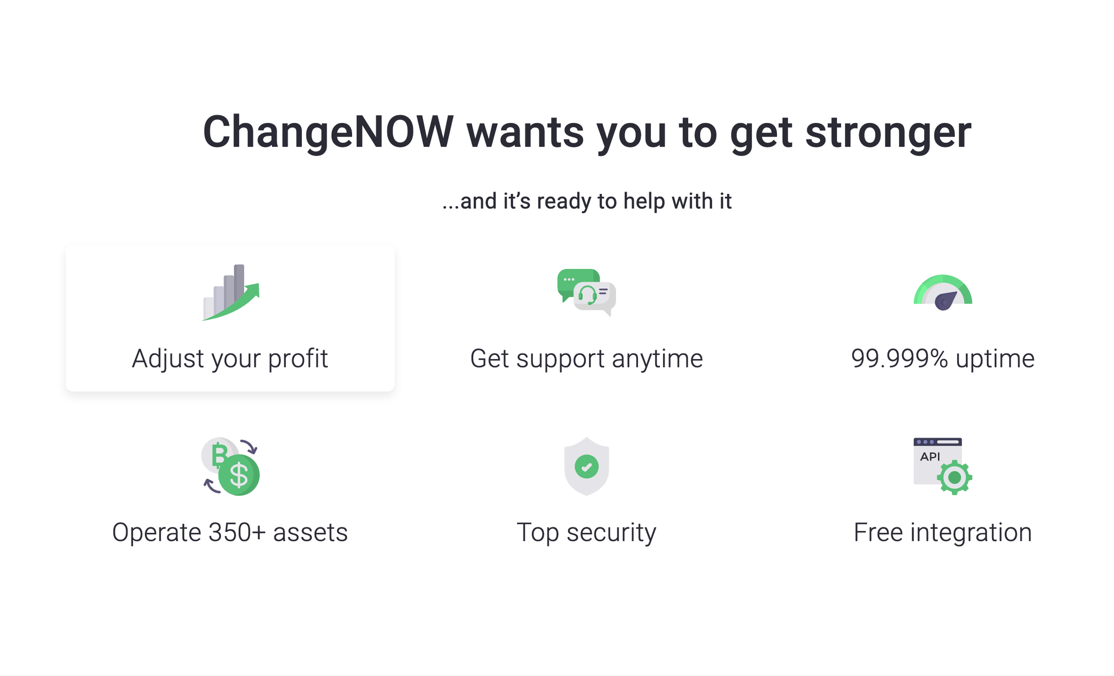Click the Free integration feature
Screen dimensions: 1114x676
[943, 532]
